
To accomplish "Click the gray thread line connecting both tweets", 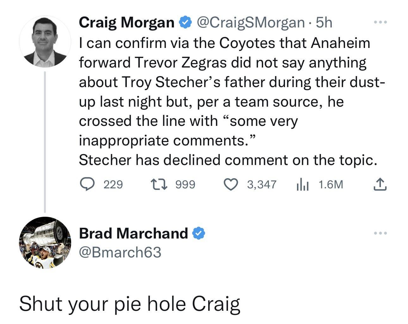I will click(x=45, y=142).
